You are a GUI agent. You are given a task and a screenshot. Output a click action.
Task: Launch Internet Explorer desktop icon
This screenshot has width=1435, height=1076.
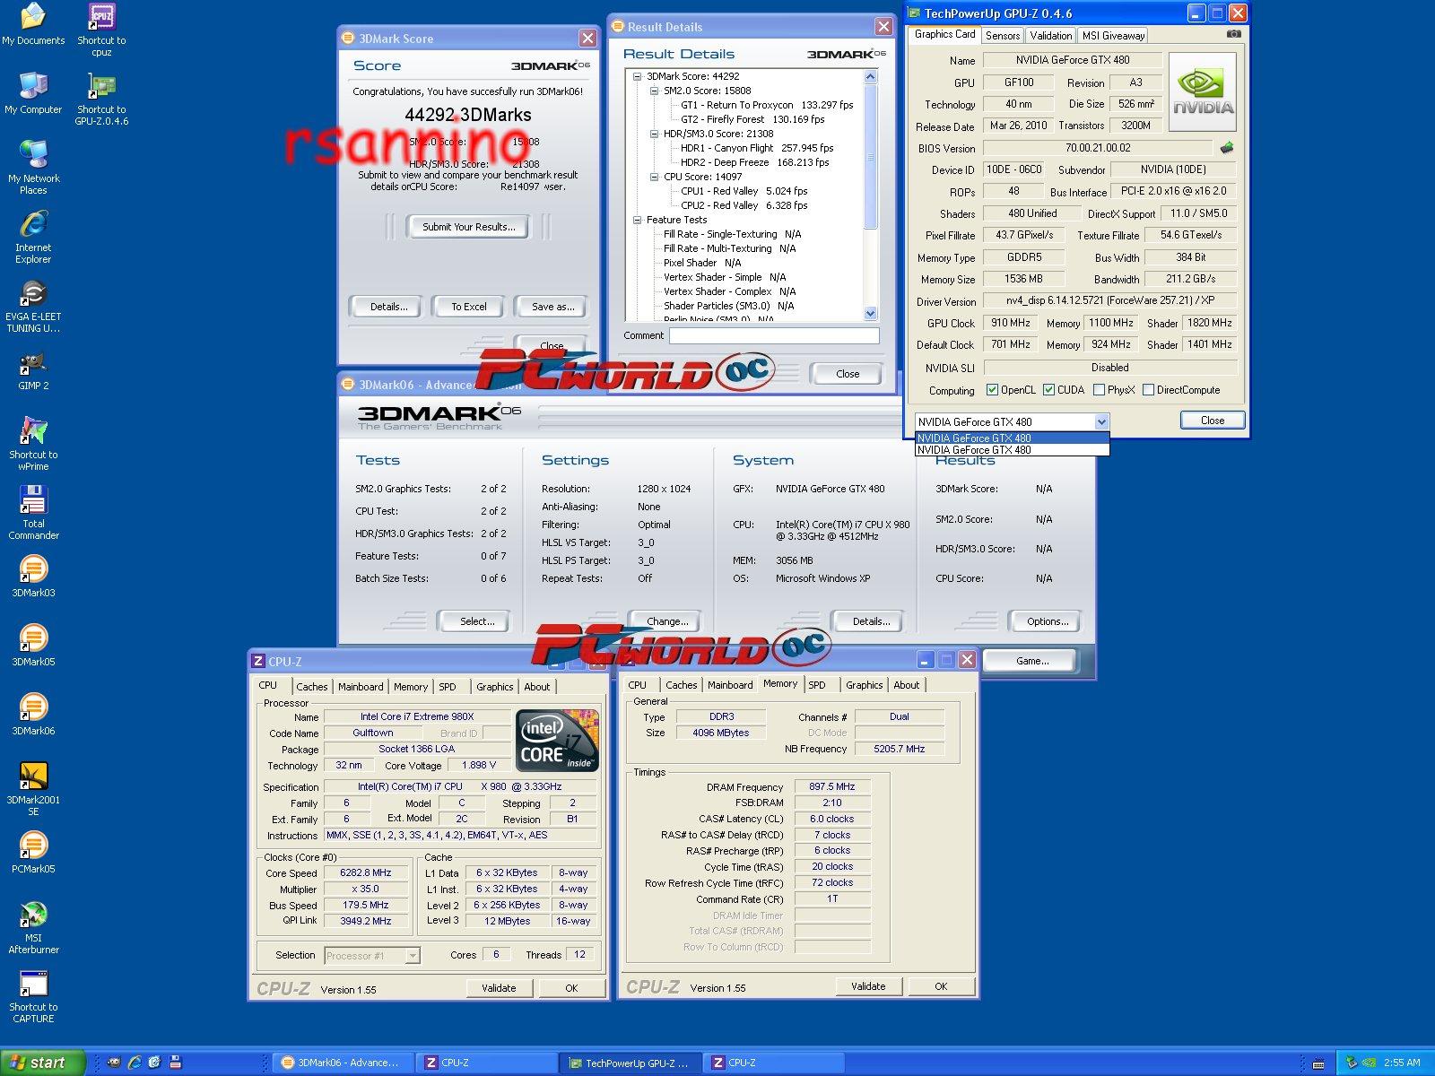33,237
